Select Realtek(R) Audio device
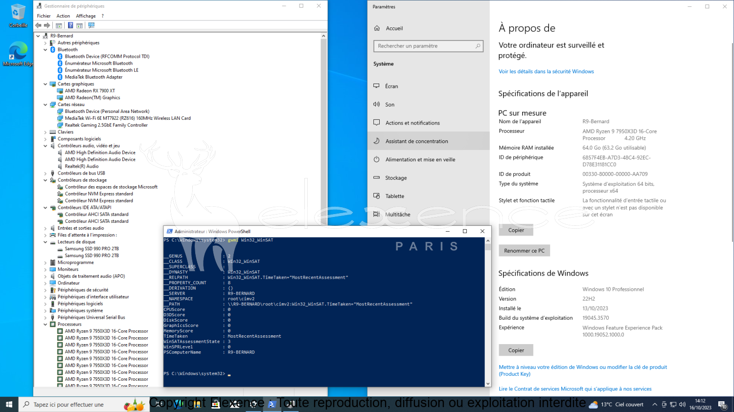This screenshot has height=412, width=734. click(x=82, y=166)
